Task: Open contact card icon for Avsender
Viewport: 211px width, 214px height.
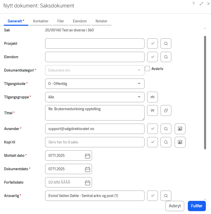Action: pyautogui.click(x=180, y=129)
